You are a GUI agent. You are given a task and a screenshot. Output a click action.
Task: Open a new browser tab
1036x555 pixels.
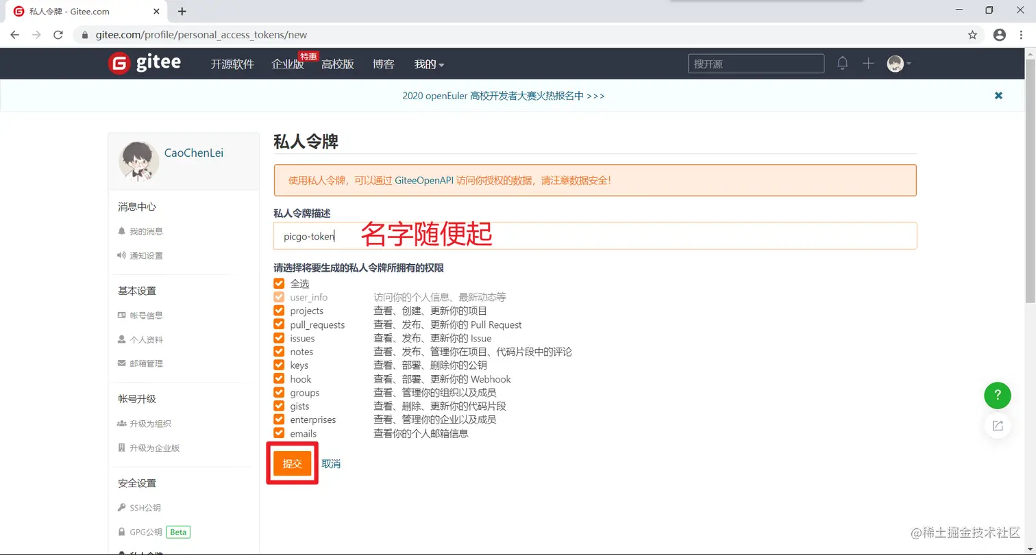(x=182, y=11)
